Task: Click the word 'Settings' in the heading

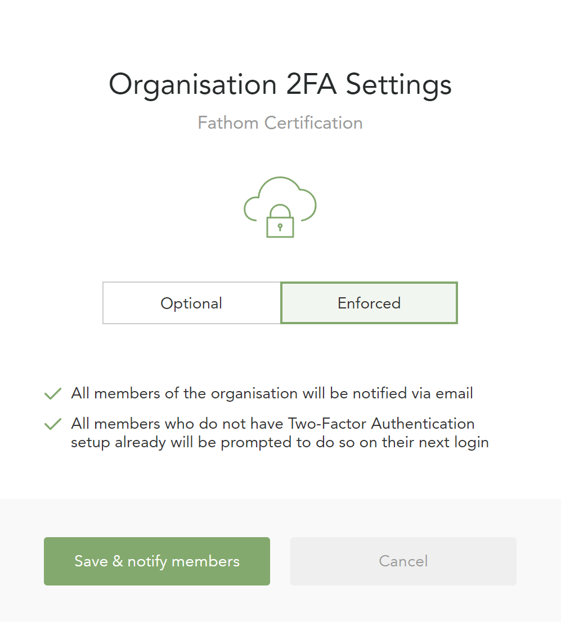Action: coord(399,85)
